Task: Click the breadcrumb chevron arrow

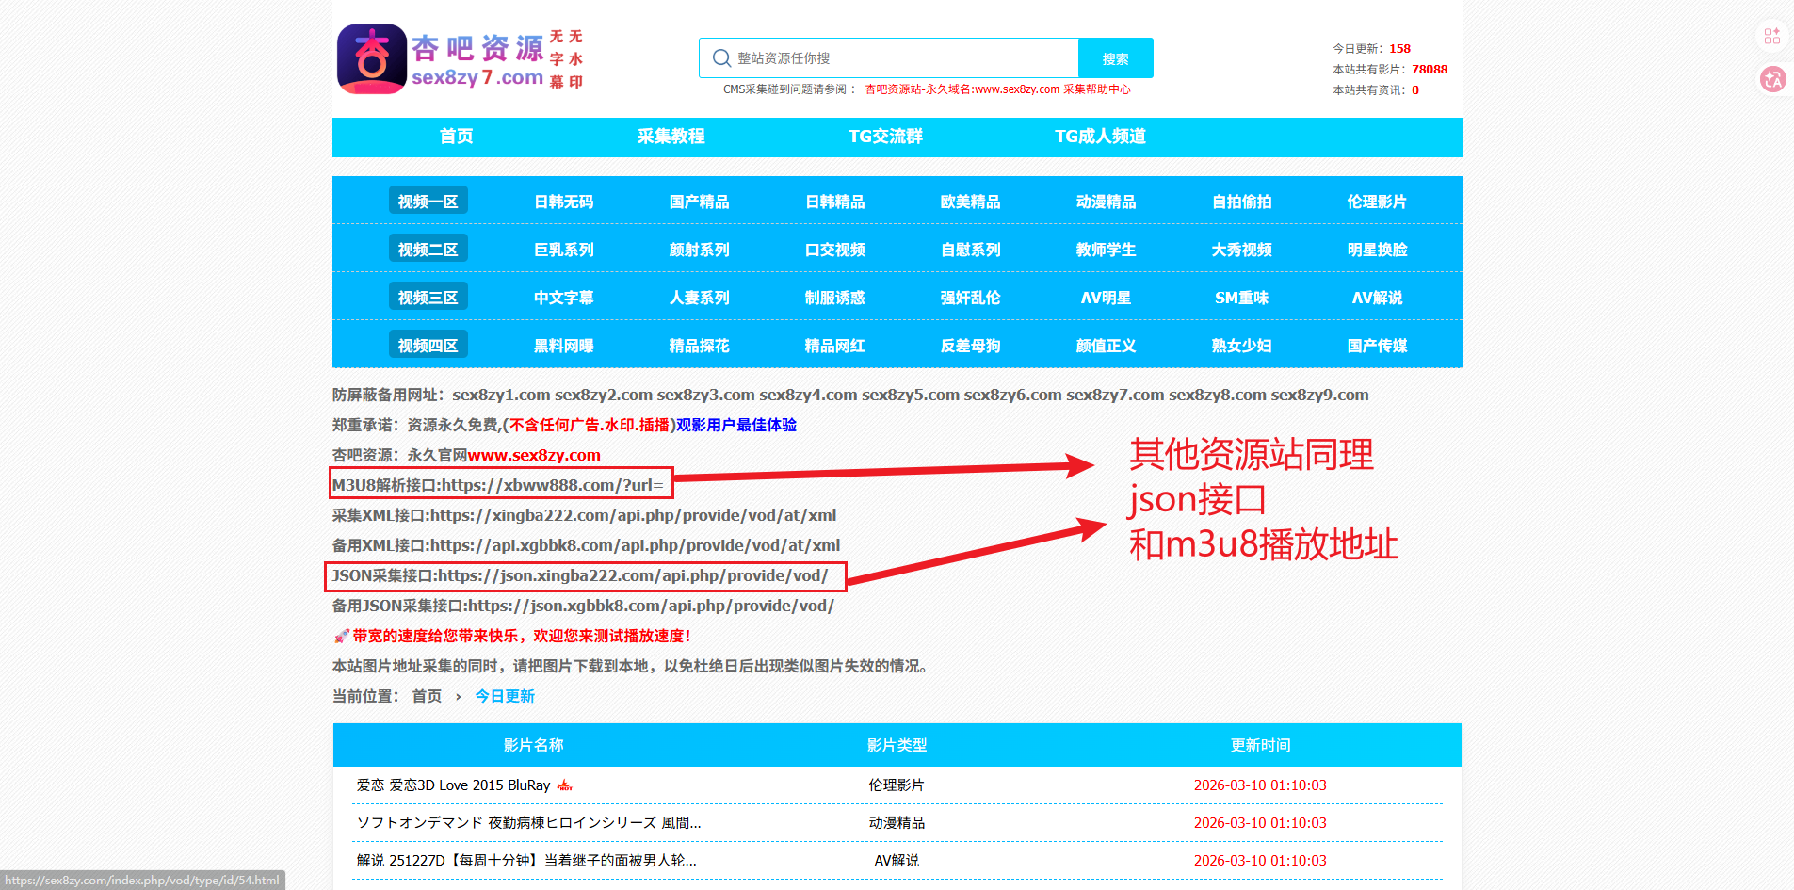Action: pos(459,697)
